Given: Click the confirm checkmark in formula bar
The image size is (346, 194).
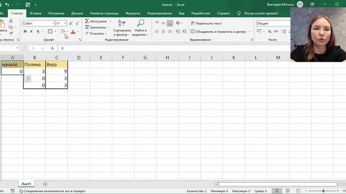Looking at the screenshot, I should (43, 48).
